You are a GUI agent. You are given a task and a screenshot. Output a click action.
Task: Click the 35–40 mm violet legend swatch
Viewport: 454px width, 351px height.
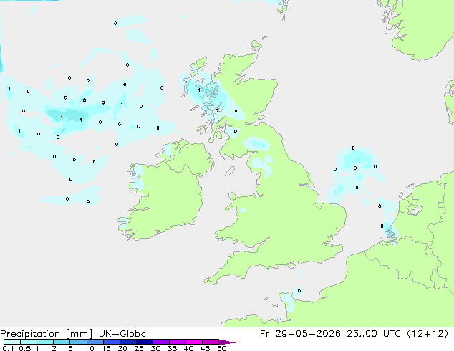[178, 342]
